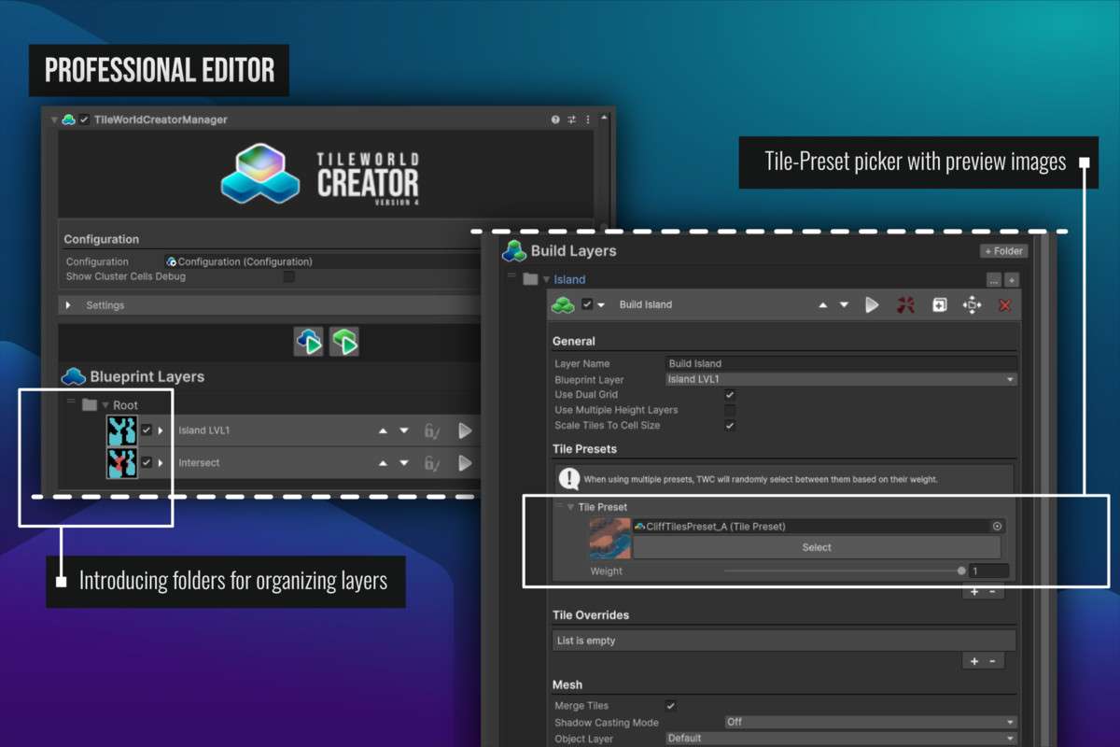Open Shadow Casting Mode dropdown

(x=871, y=722)
